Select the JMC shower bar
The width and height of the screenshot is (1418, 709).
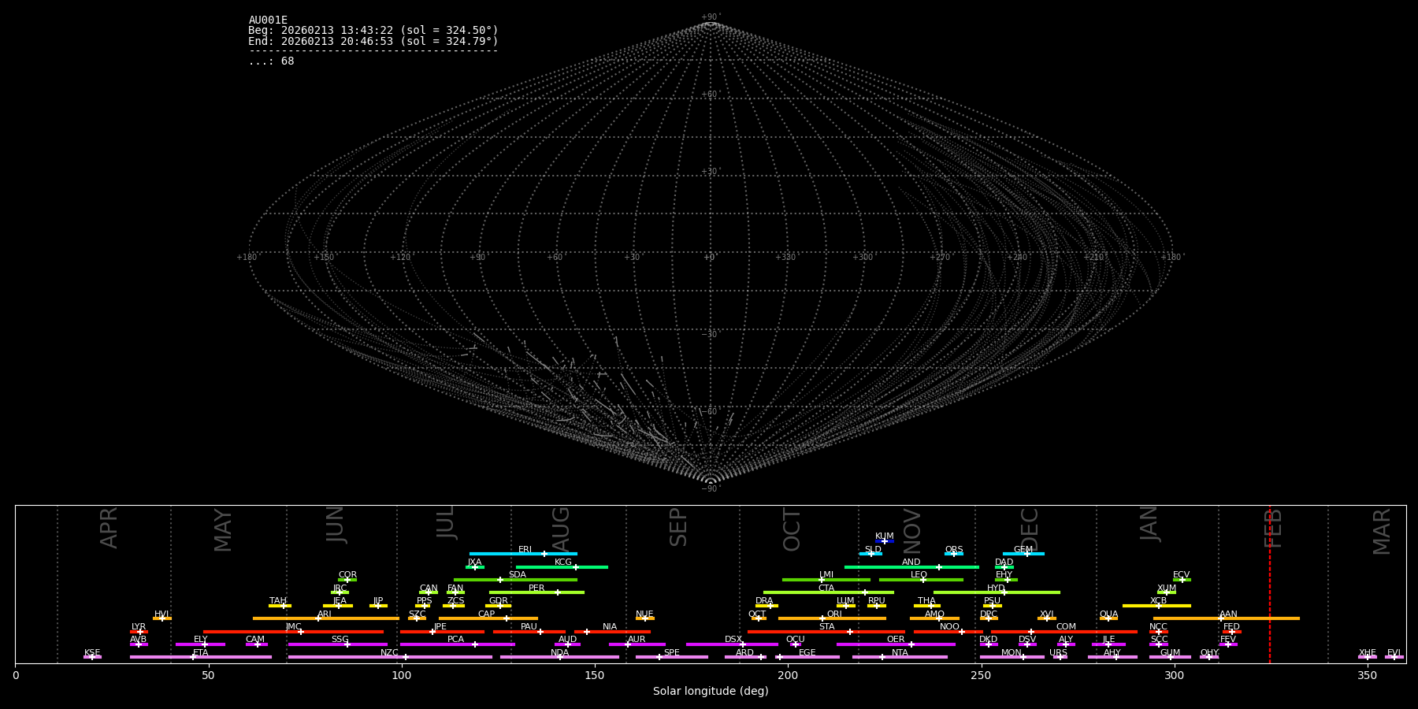[x=293, y=632]
